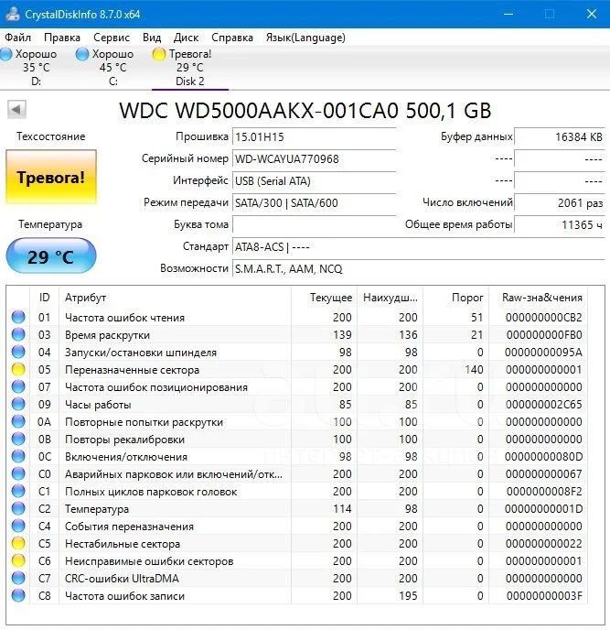The height and width of the screenshot is (630, 610).
Task: Open the Справка menu
Action: (x=232, y=38)
